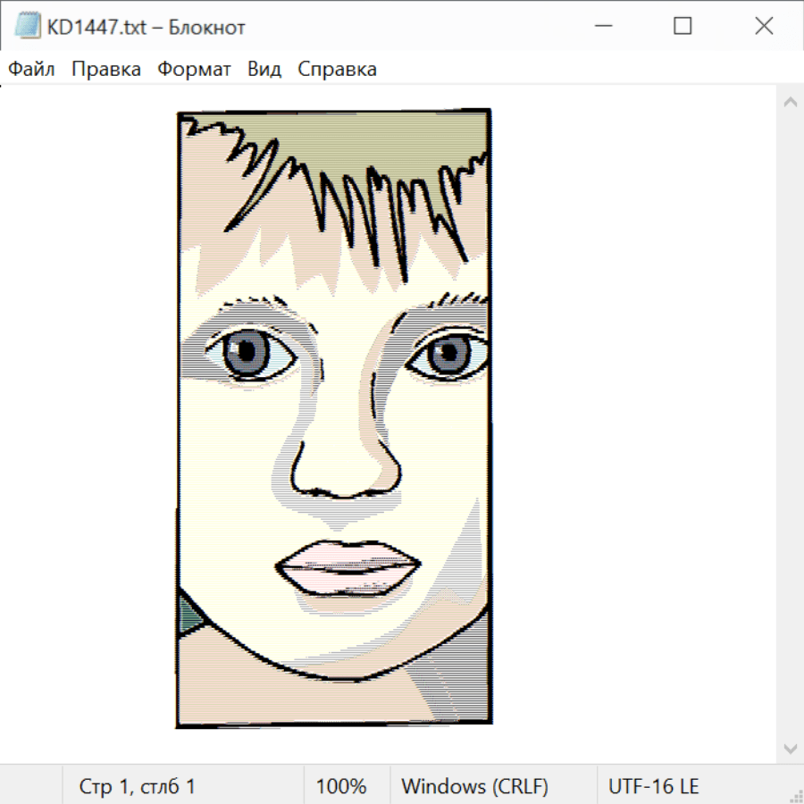804x804 pixels.
Task: Open the Формат menu
Action: point(194,70)
